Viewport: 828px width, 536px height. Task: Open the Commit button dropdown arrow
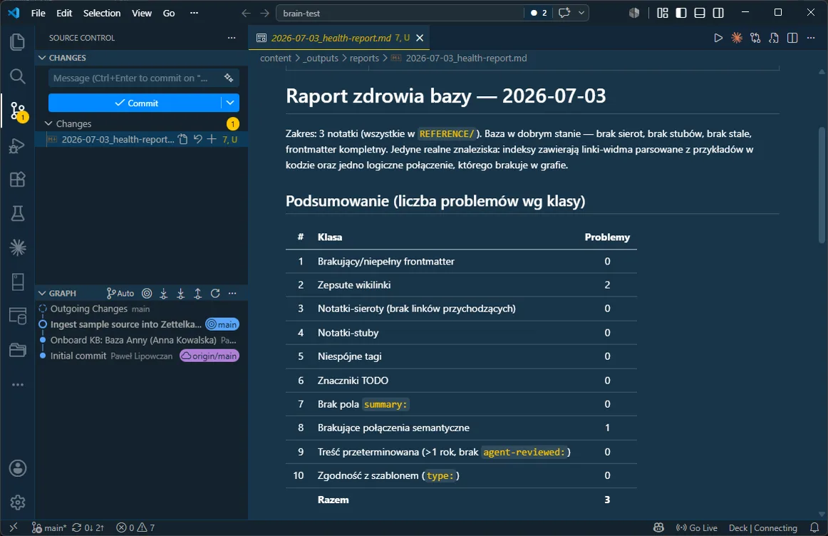pyautogui.click(x=230, y=103)
